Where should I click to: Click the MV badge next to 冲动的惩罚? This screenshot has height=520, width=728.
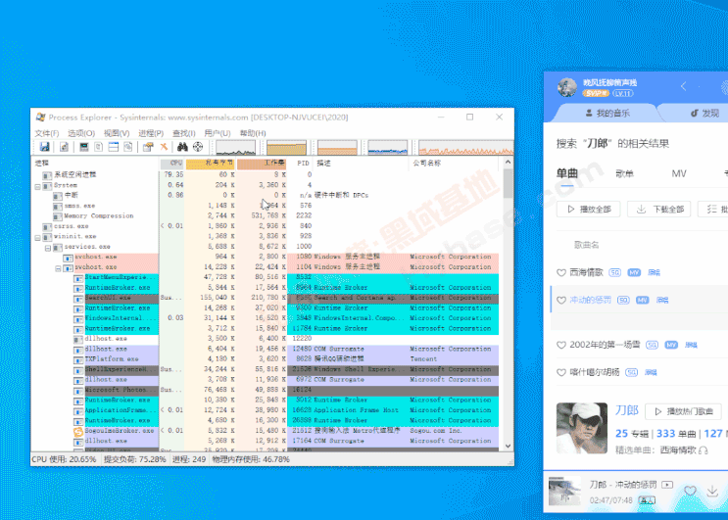click(643, 300)
